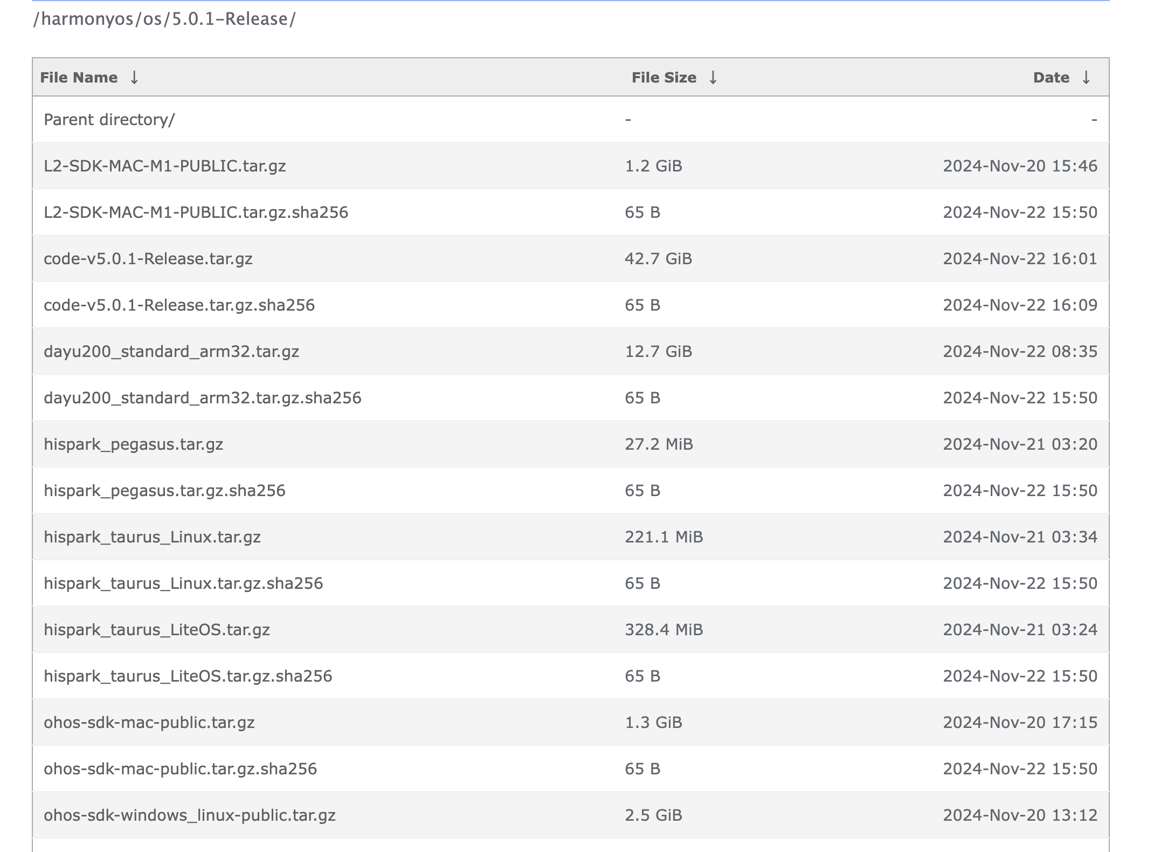This screenshot has width=1161, height=852.
Task: Download hispark_taurus_LiteOS.tar.gz
Action: click(x=157, y=630)
